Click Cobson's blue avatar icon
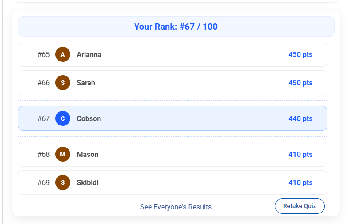 (63, 118)
